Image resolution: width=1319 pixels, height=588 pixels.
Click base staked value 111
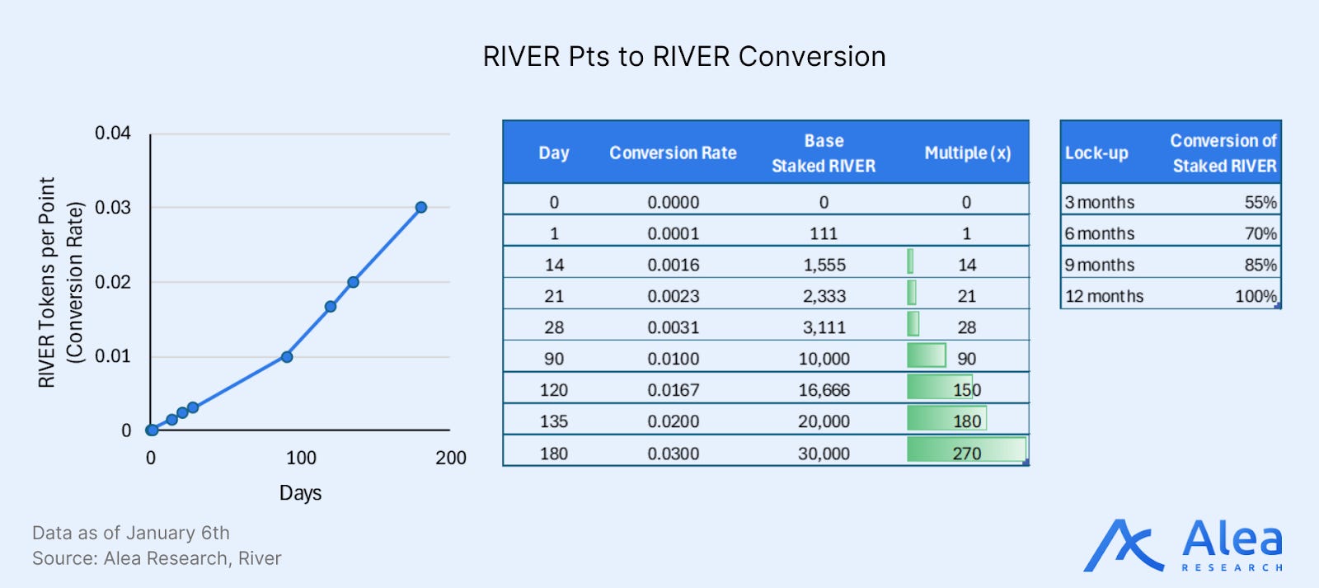pos(824,233)
